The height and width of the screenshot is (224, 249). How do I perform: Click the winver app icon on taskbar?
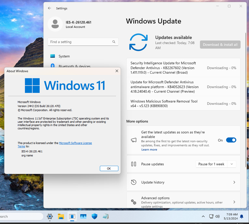tap(72, 216)
